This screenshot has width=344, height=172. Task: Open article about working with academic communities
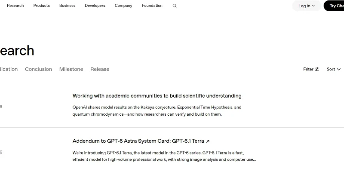(157, 96)
